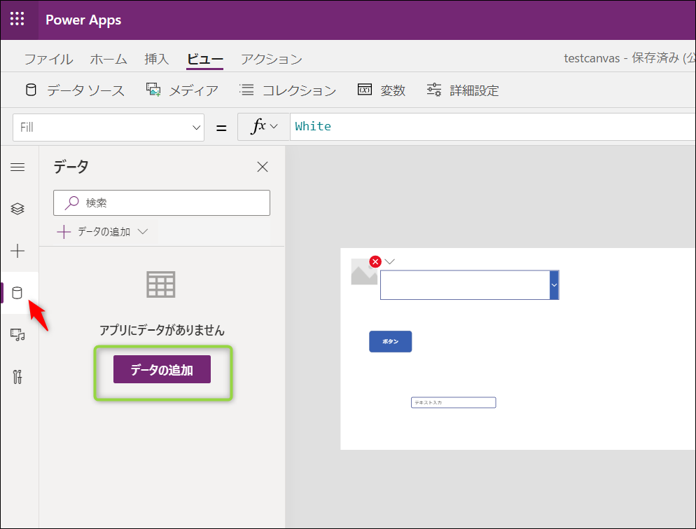Close the Data panel with the X

(263, 167)
